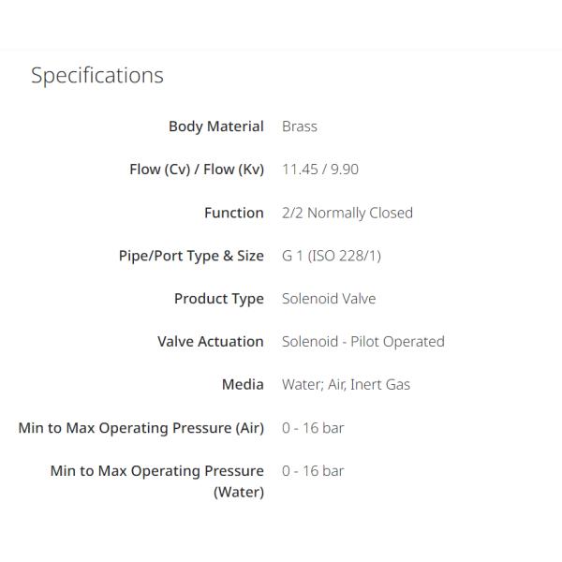The width and height of the screenshot is (562, 562).
Task: Click the Brass material value
Action: click(300, 126)
